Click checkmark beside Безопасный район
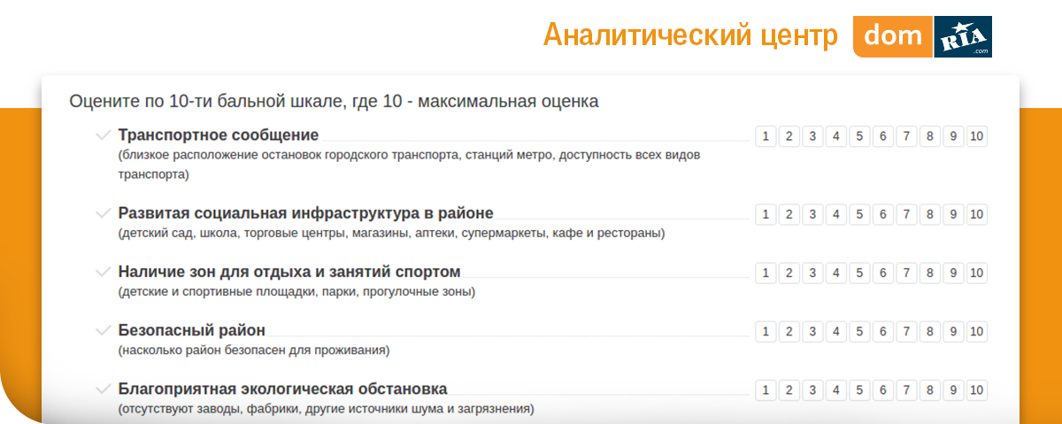 pos(103,331)
